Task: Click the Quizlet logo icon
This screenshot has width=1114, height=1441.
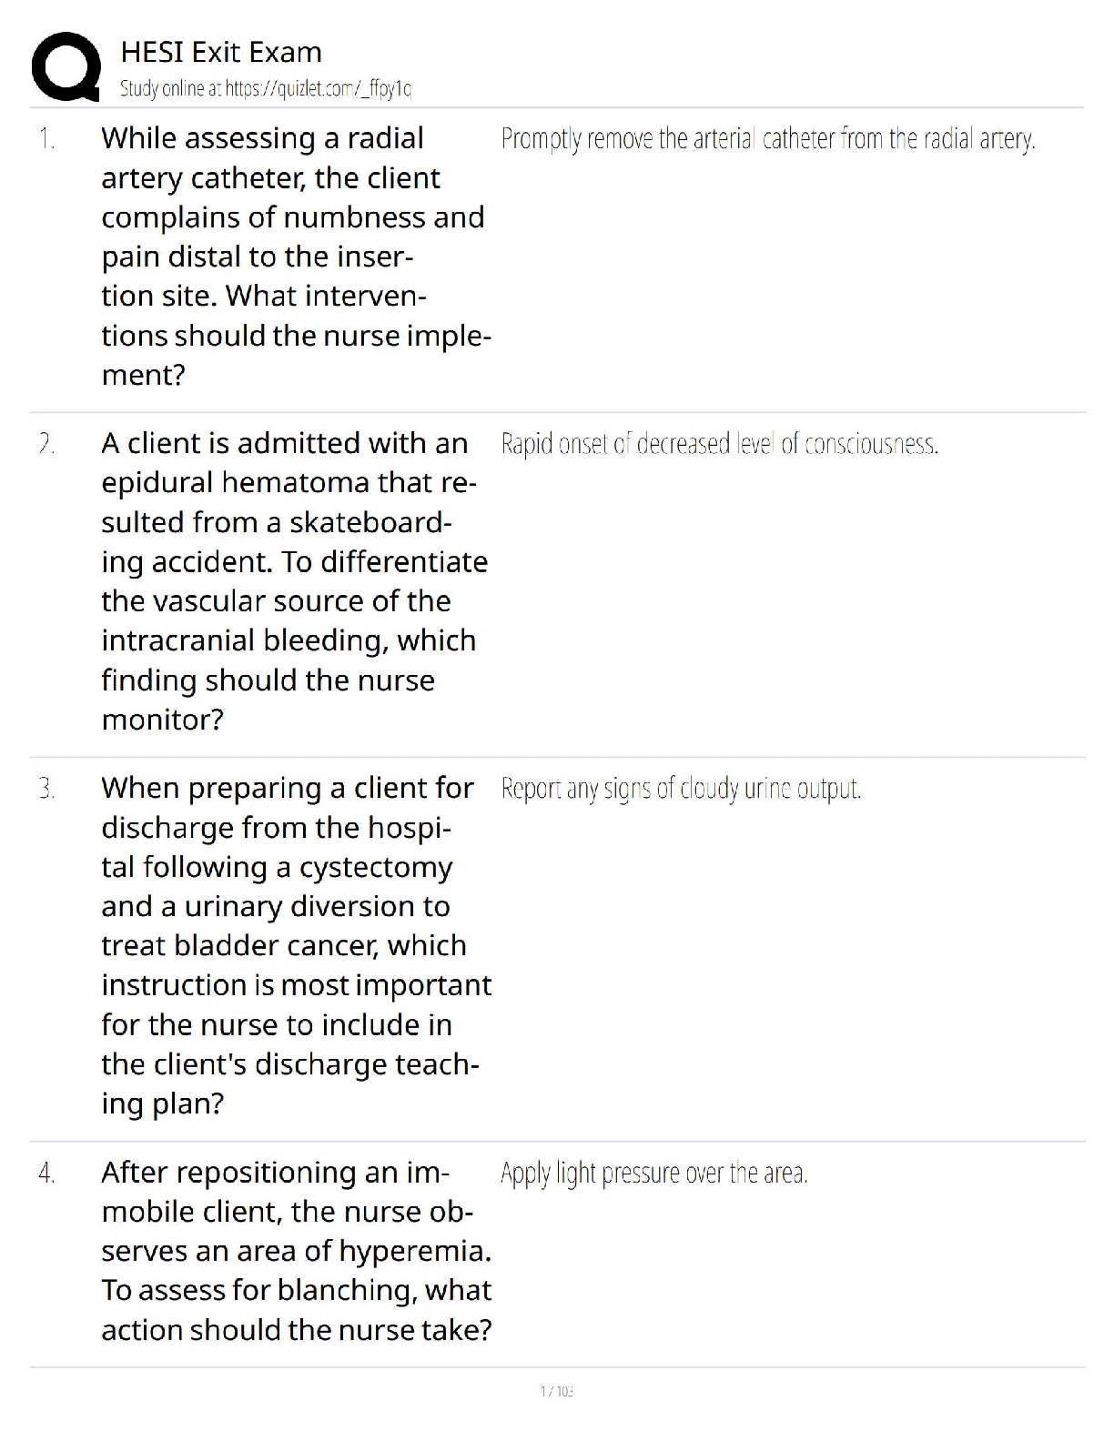Action: tap(65, 66)
